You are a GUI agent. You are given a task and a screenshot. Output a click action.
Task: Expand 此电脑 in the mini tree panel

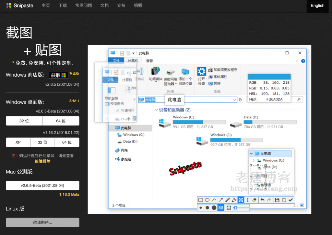pos(252,153)
